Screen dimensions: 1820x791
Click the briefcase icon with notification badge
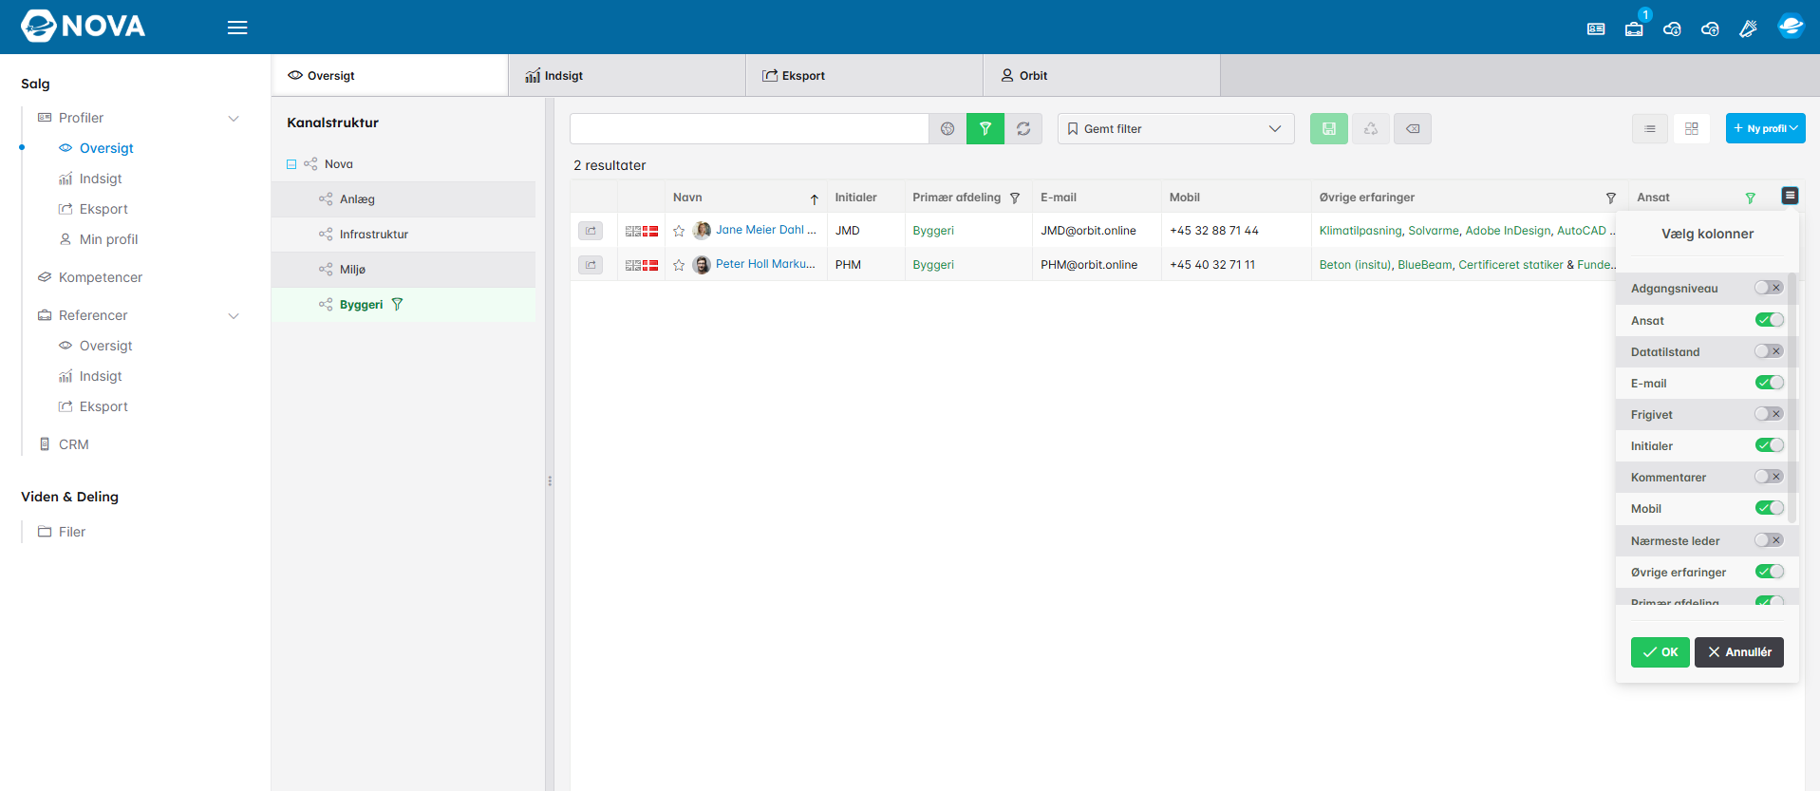point(1634,28)
